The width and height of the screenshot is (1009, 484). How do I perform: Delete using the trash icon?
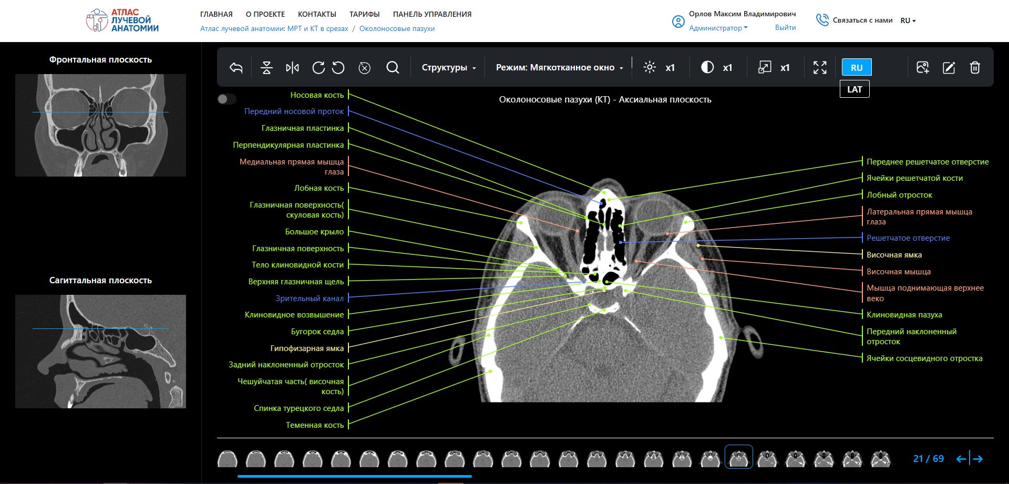coord(975,68)
